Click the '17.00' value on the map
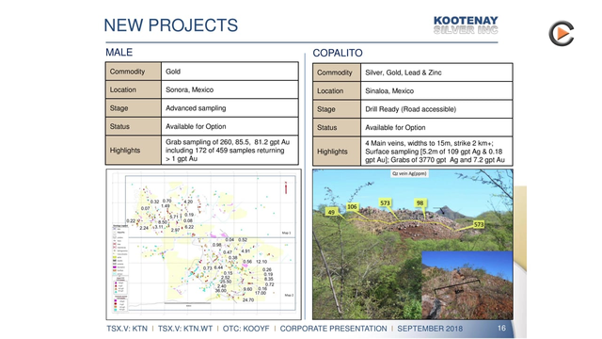The width and height of the screenshot is (602, 339). [x=261, y=293]
